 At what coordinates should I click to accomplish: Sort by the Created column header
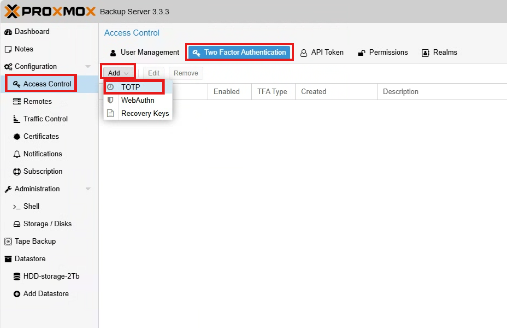[336, 92]
